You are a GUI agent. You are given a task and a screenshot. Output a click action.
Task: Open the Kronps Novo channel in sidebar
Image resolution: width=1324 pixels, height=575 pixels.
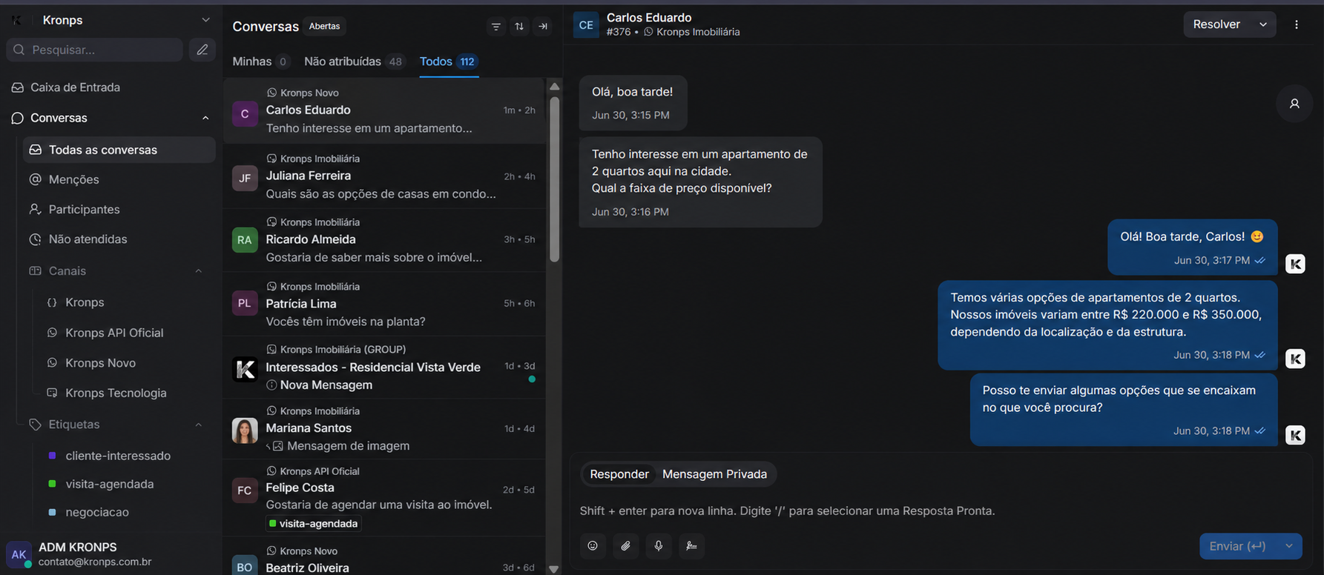click(x=100, y=363)
